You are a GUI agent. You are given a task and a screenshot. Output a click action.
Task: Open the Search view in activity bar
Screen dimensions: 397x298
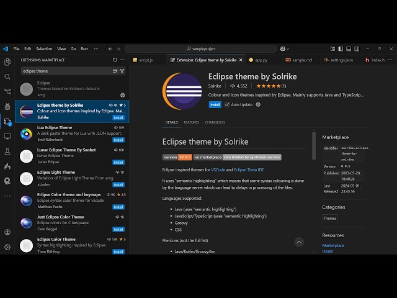[7, 77]
